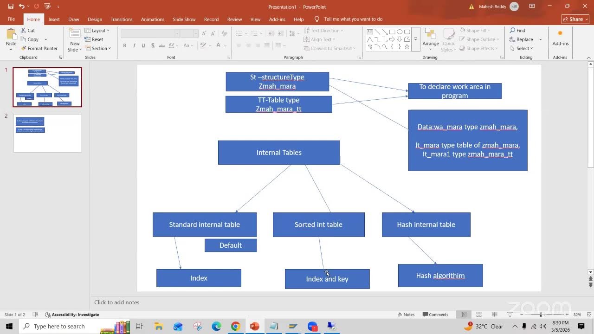Toggle text Shadow effect

152,45
